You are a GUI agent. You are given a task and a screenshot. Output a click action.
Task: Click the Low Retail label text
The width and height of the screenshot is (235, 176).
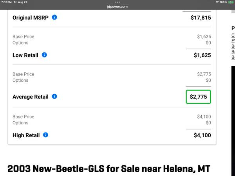[x=25, y=55]
